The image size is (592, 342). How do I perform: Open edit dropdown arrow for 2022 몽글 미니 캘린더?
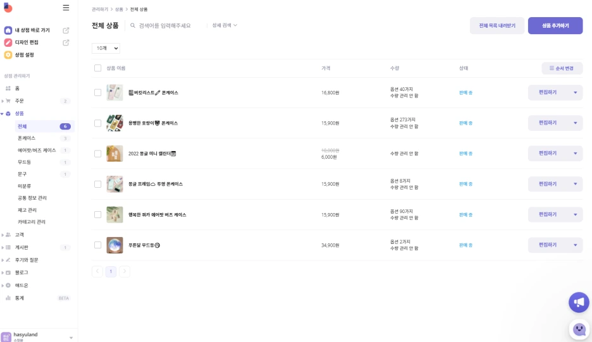coord(576,153)
